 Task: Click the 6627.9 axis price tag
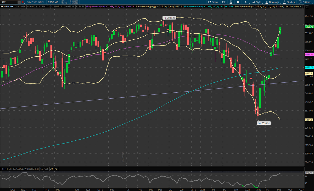click(309, 73)
